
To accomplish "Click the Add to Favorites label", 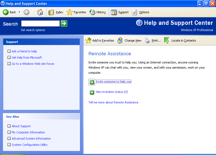I will tap(103, 41).
